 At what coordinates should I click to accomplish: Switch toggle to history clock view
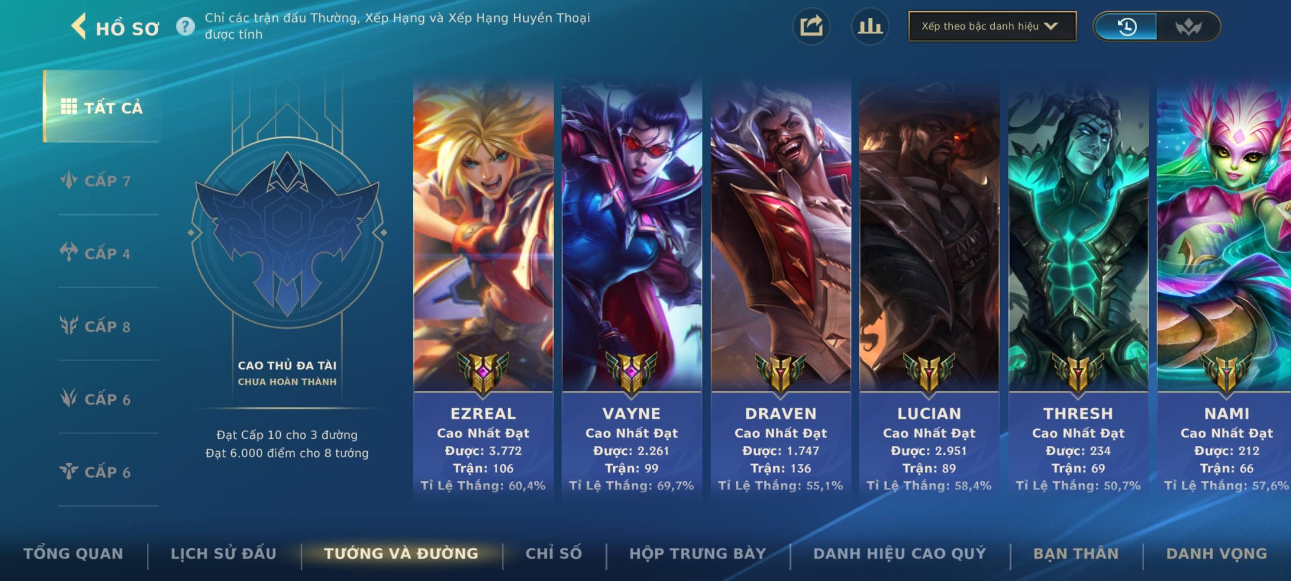click(1126, 26)
